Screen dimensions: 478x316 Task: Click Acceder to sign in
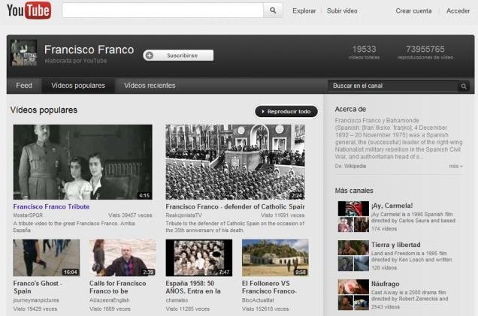click(458, 11)
